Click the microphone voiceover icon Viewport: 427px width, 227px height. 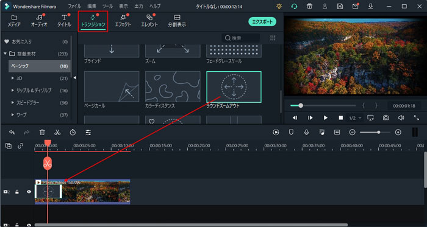[x=306, y=132]
